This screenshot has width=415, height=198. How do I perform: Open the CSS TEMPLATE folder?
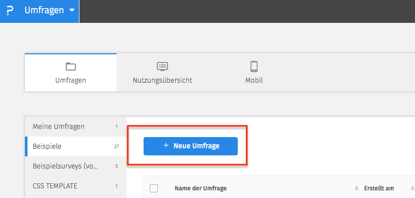click(76, 186)
